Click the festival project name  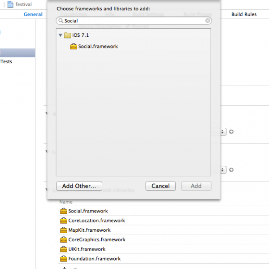24,4
